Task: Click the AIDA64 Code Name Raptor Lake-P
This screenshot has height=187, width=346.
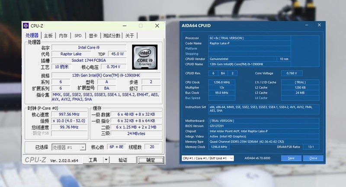Action: click(x=250, y=43)
